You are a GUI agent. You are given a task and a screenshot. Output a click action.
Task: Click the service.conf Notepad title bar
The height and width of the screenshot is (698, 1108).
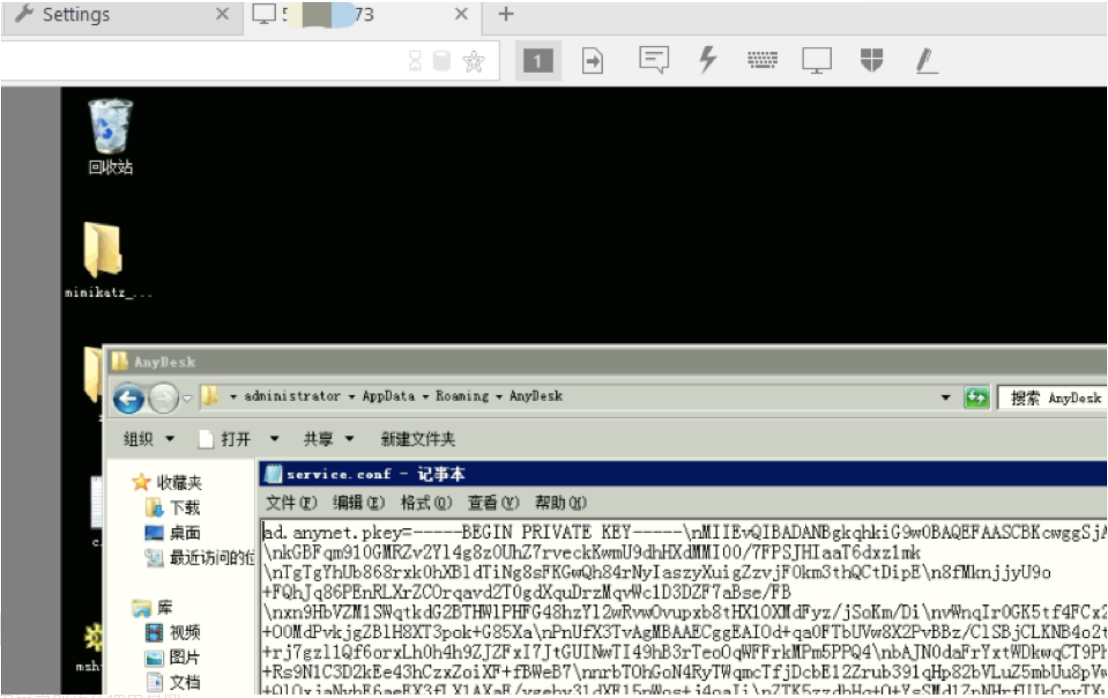[682, 474]
